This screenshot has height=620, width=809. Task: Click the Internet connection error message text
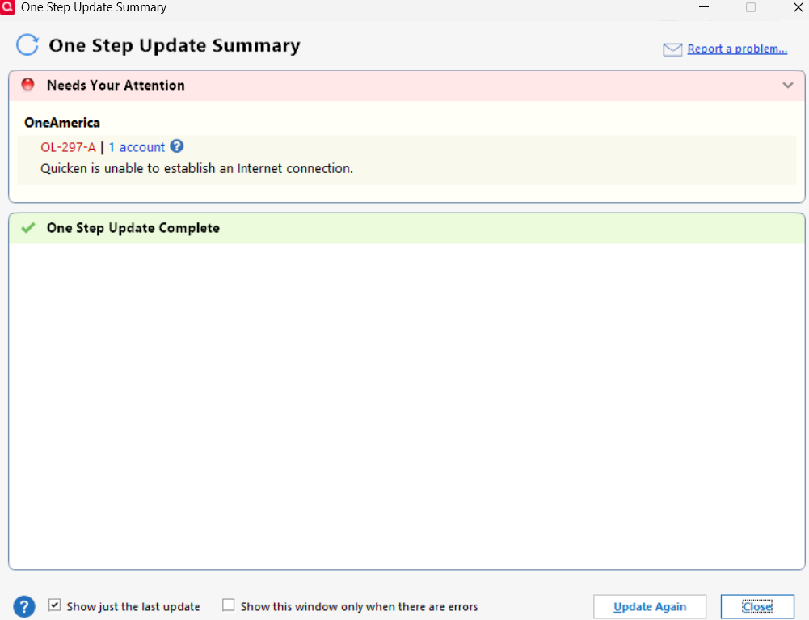(x=196, y=169)
